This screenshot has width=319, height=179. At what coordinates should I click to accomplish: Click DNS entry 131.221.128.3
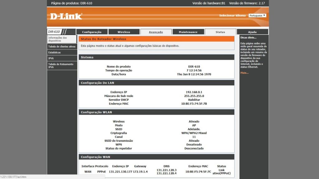166,170
